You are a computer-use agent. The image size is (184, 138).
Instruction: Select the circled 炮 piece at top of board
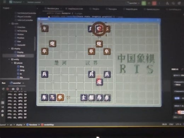(99, 29)
